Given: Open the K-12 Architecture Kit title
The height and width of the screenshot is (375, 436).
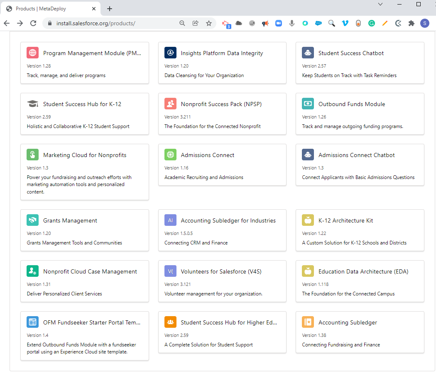Looking at the screenshot, I should point(345,220).
